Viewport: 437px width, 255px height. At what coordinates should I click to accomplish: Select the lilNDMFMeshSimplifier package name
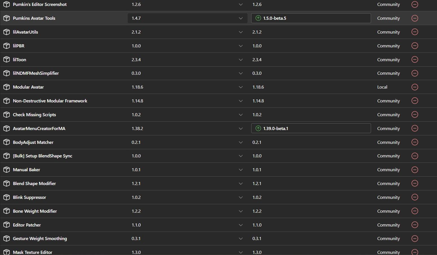[x=36, y=73]
